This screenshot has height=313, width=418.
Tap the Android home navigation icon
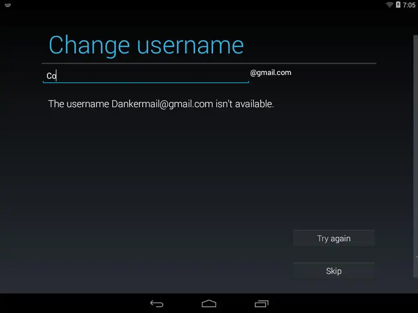pos(209,304)
